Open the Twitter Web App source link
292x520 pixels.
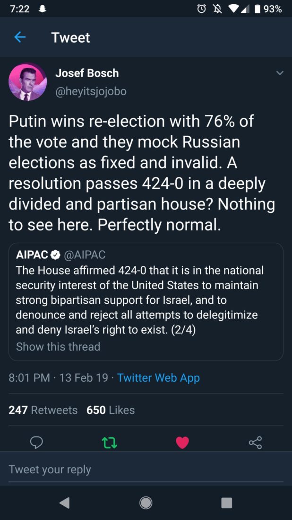[x=158, y=378]
